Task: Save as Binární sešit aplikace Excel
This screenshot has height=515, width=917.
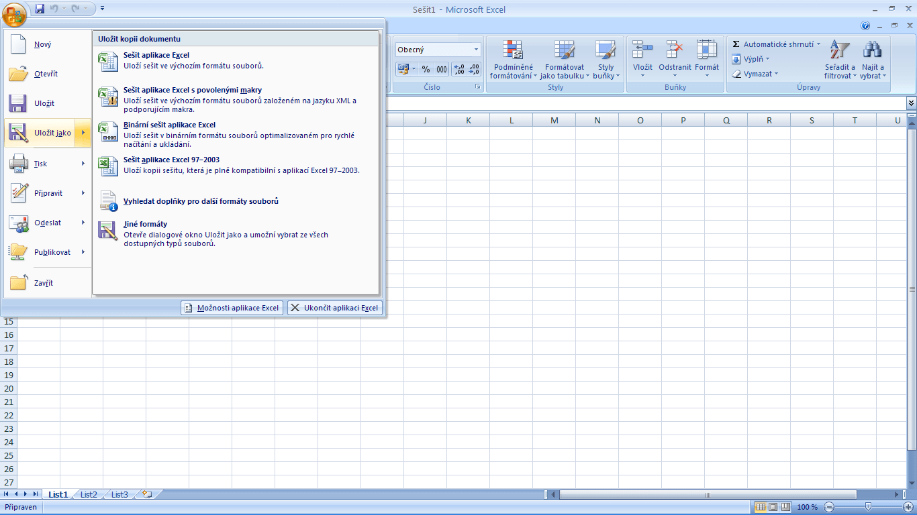Action: pos(236,134)
